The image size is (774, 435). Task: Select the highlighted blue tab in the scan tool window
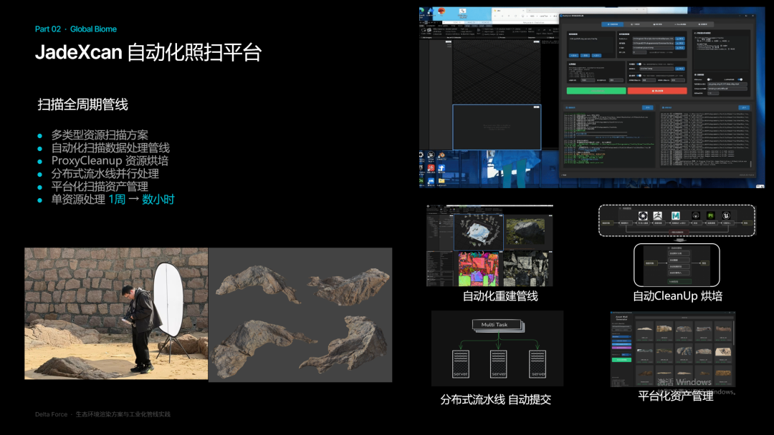point(612,24)
